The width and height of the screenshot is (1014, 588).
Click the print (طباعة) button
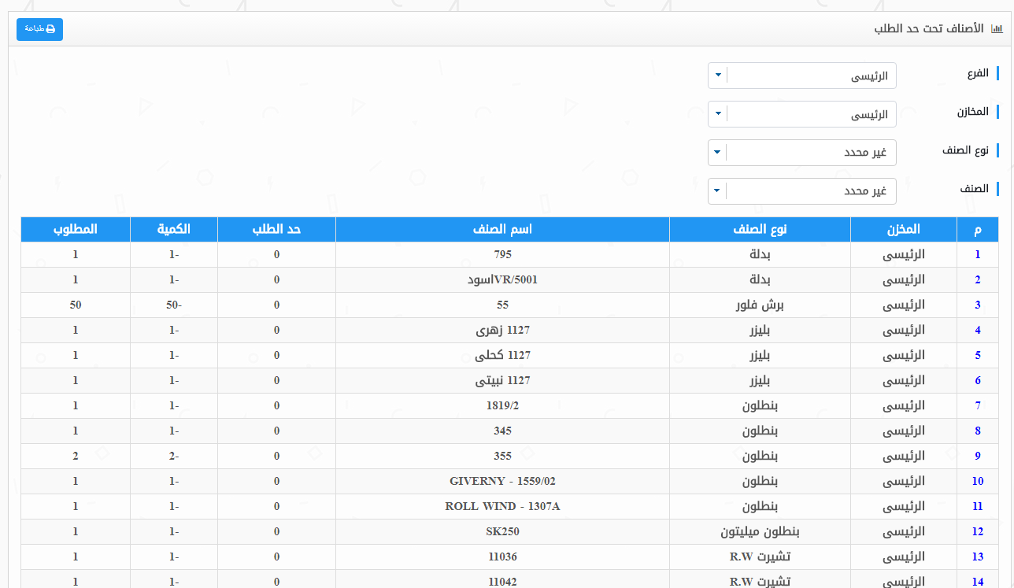point(39,29)
